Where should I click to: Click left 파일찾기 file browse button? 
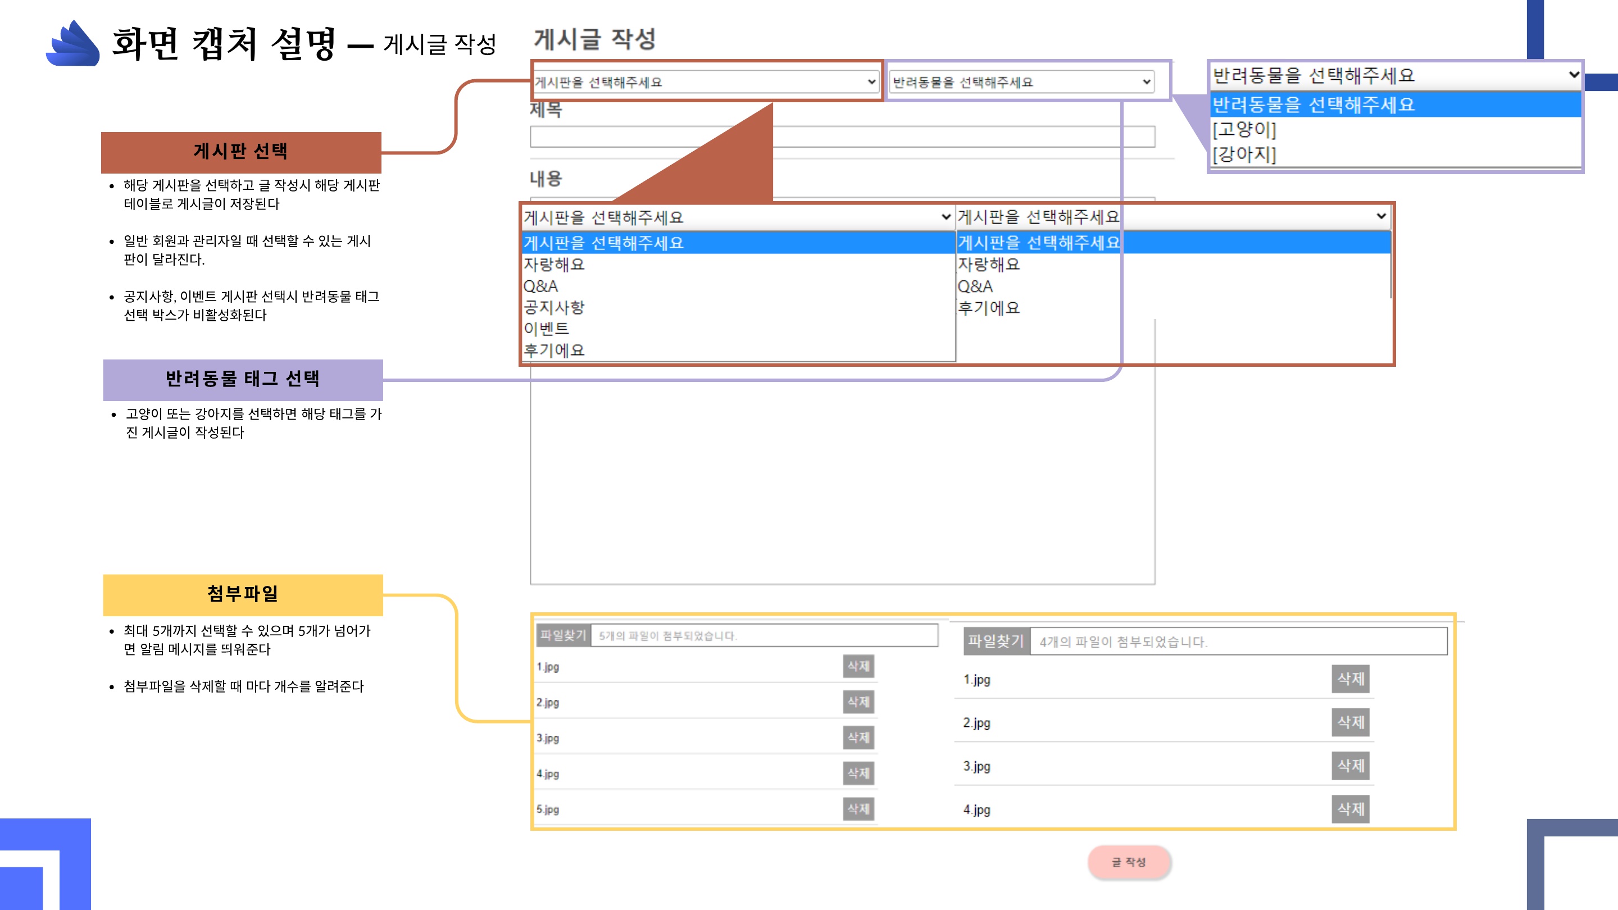coord(563,635)
